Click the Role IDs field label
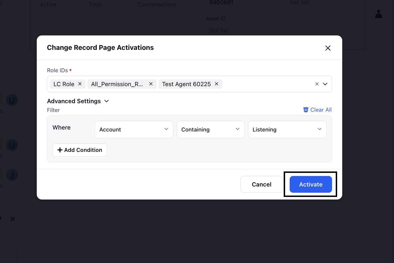394x263 pixels. (57, 70)
